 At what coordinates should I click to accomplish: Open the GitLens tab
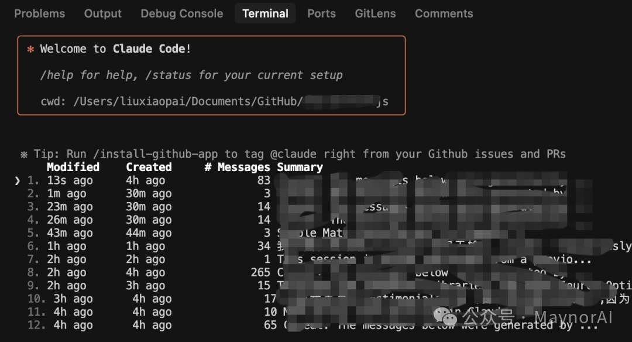(375, 13)
